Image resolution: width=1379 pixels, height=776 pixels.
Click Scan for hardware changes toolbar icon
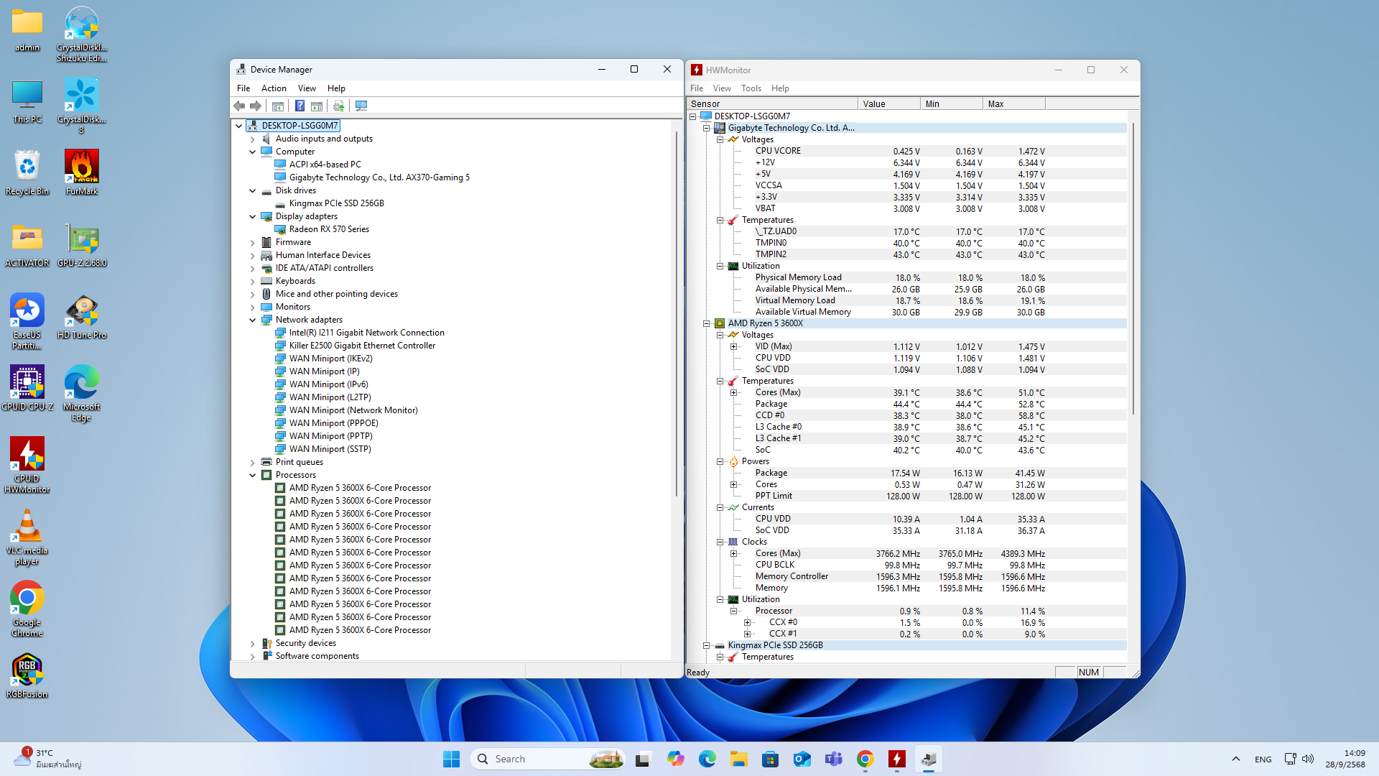tap(361, 106)
